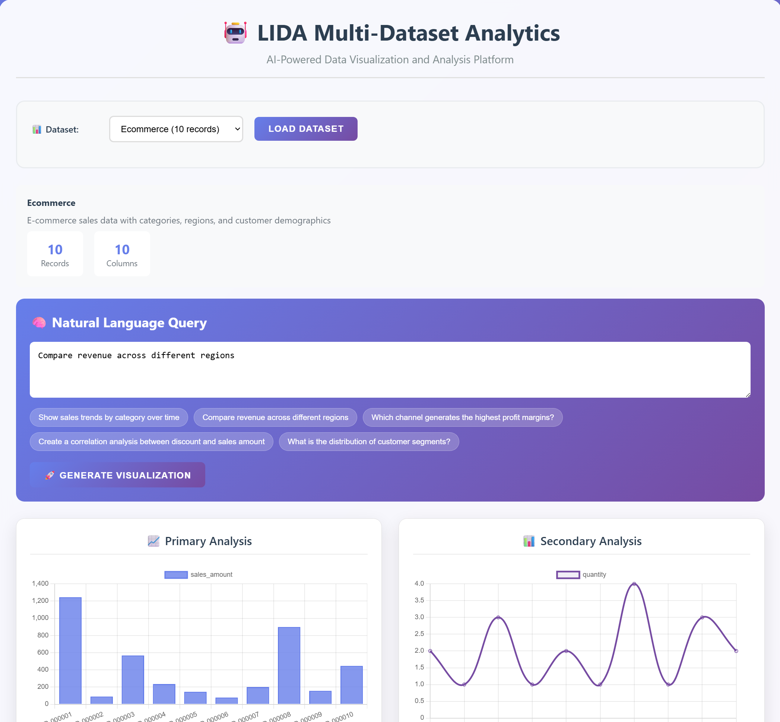This screenshot has width=780, height=722.
Task: Click the resize handle of query textarea
Action: pos(748,395)
